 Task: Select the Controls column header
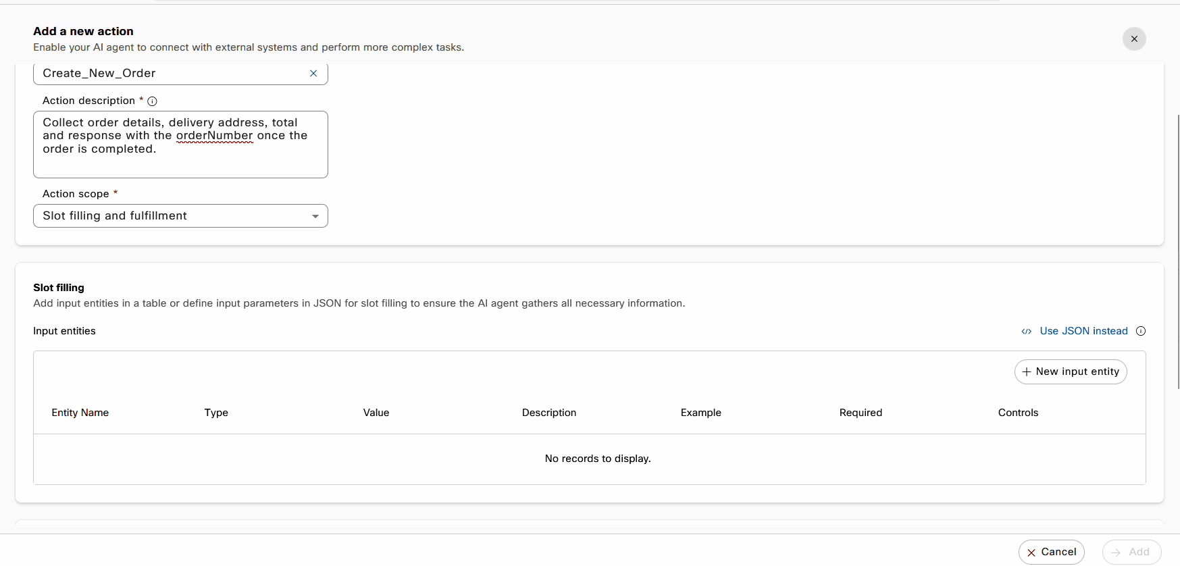click(1018, 413)
